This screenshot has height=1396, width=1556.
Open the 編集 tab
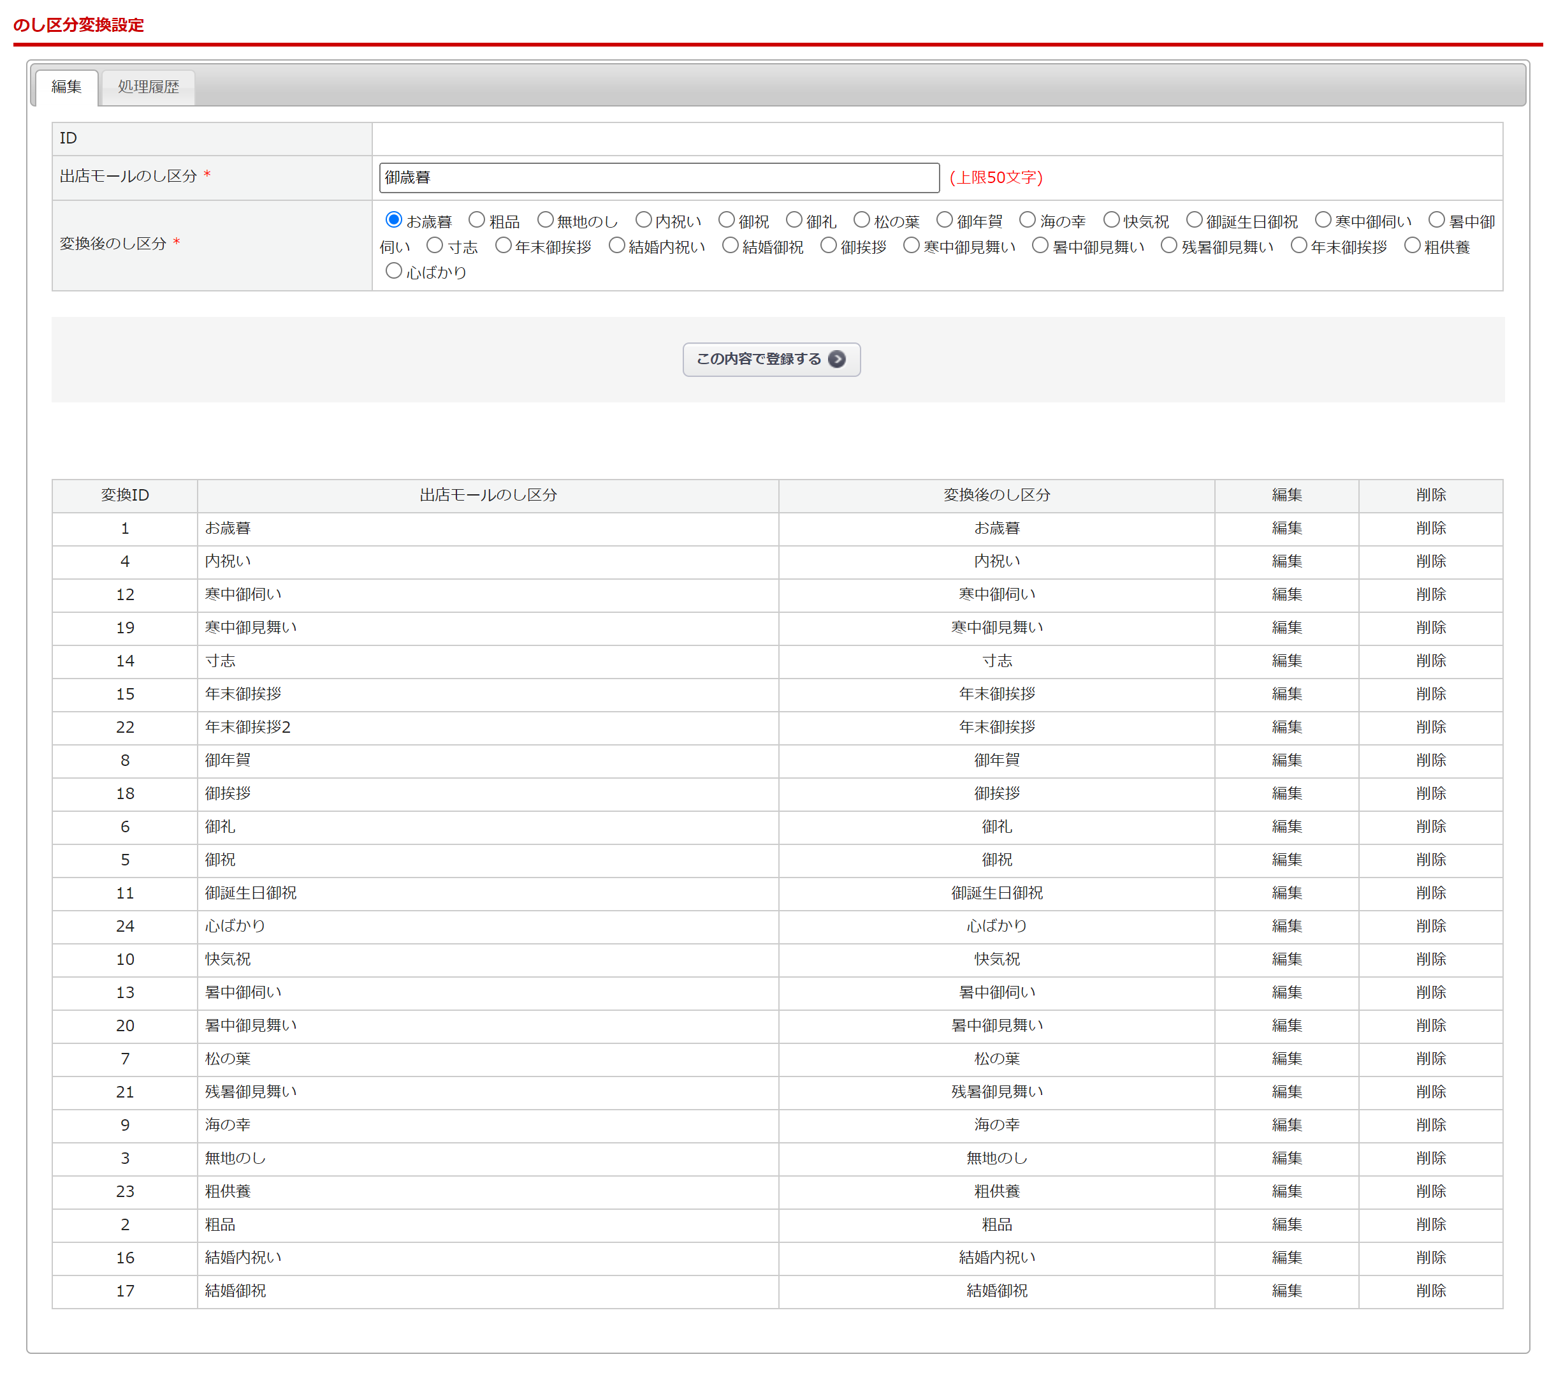(67, 87)
